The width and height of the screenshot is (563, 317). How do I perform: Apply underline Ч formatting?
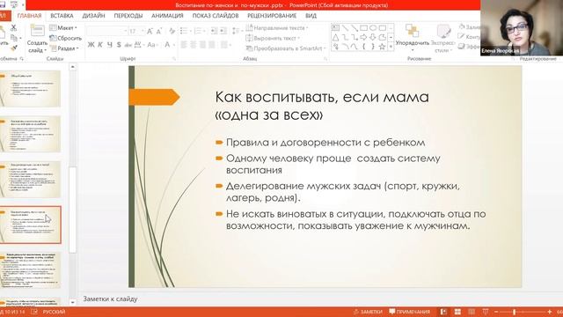coord(109,45)
